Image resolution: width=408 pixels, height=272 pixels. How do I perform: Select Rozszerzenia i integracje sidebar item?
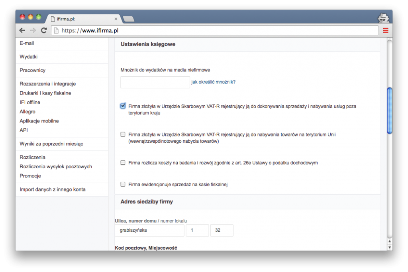48,84
